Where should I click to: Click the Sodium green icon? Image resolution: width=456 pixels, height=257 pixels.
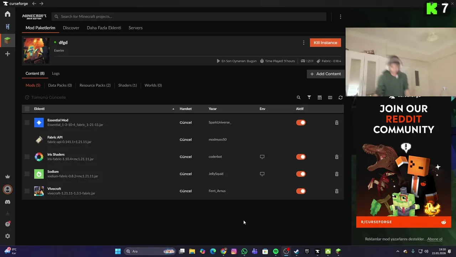39,174
